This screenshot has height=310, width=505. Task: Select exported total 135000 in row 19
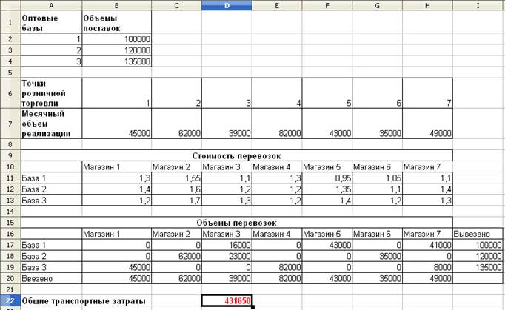pos(478,267)
